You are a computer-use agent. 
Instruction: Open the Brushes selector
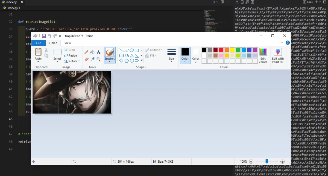tap(110, 61)
